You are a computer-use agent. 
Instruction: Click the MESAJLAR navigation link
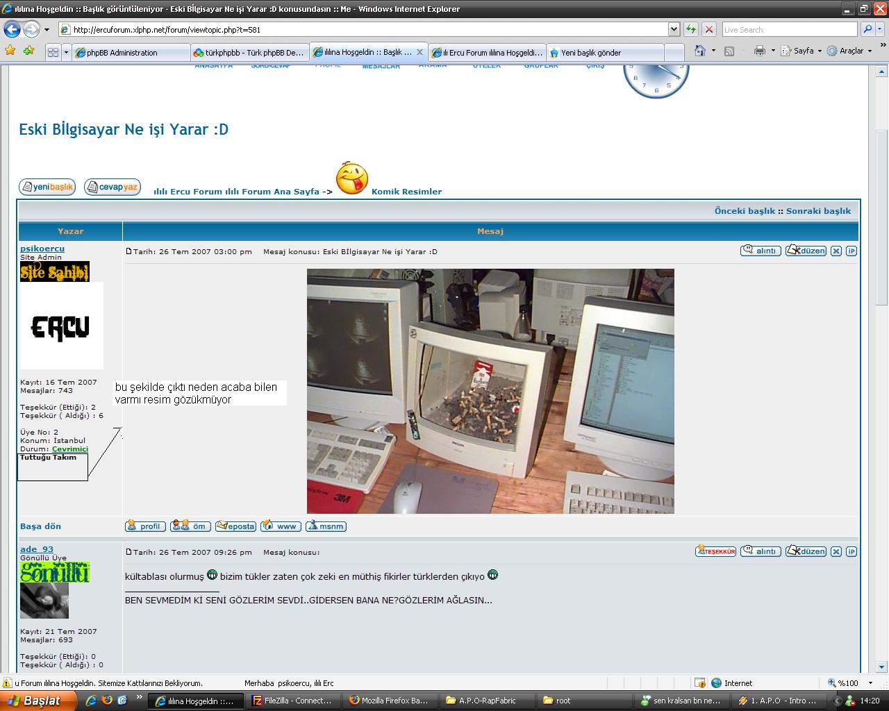click(x=381, y=66)
